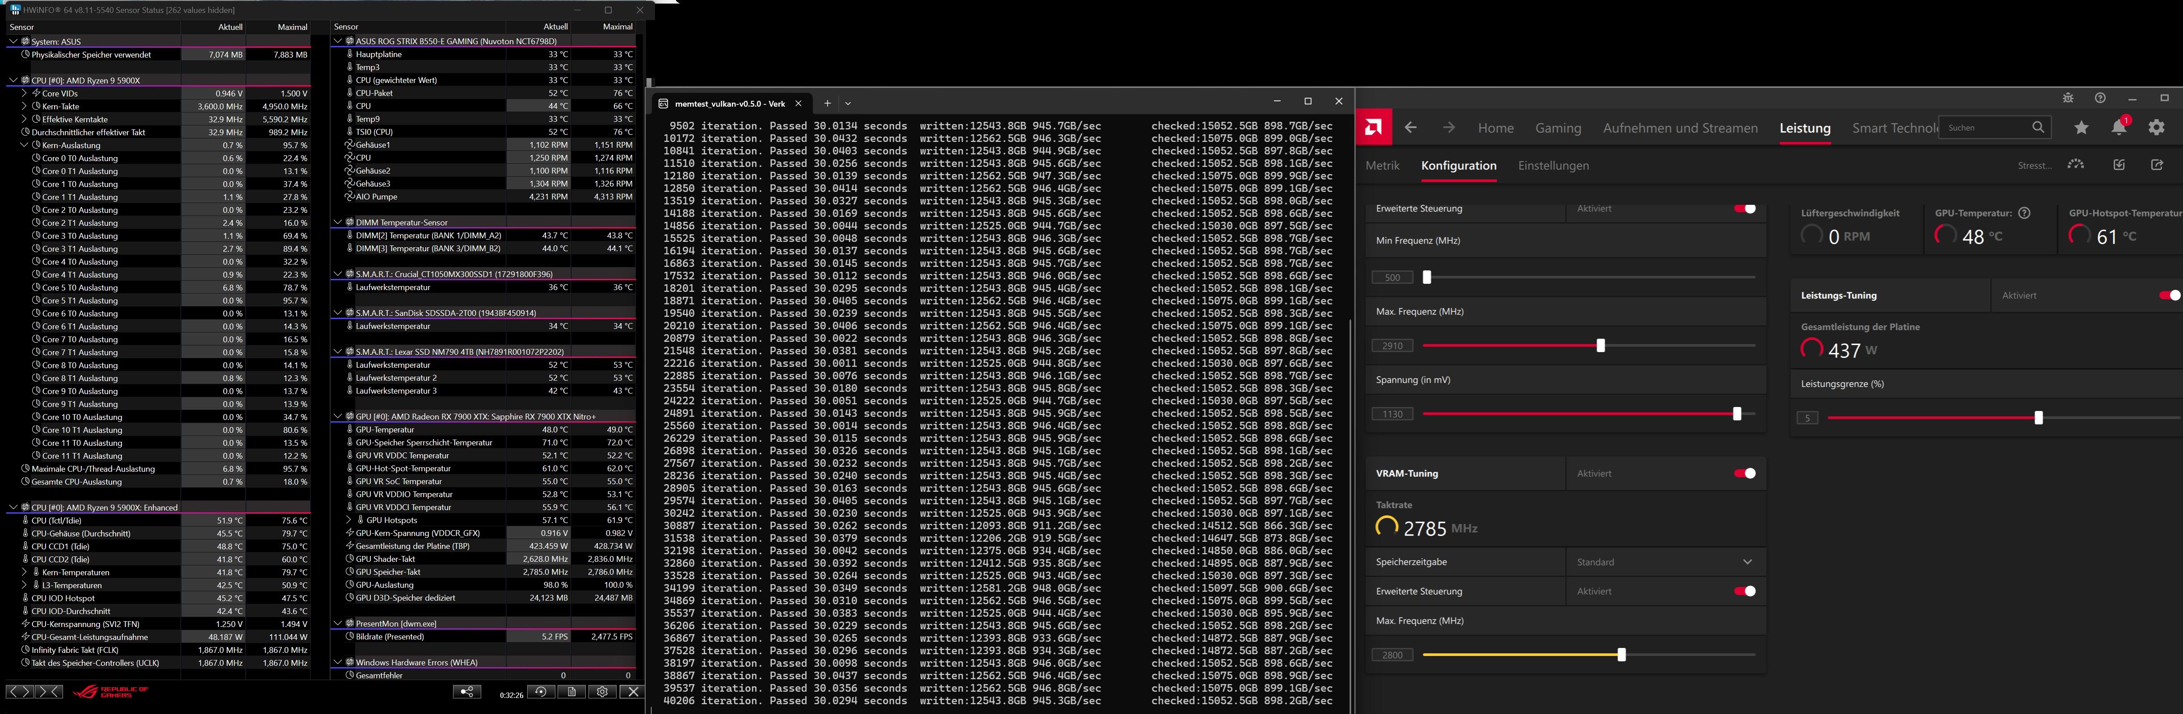Toggle VRAM-Tuning switch off
Viewport: 2183px width, 714px height.
1744,474
